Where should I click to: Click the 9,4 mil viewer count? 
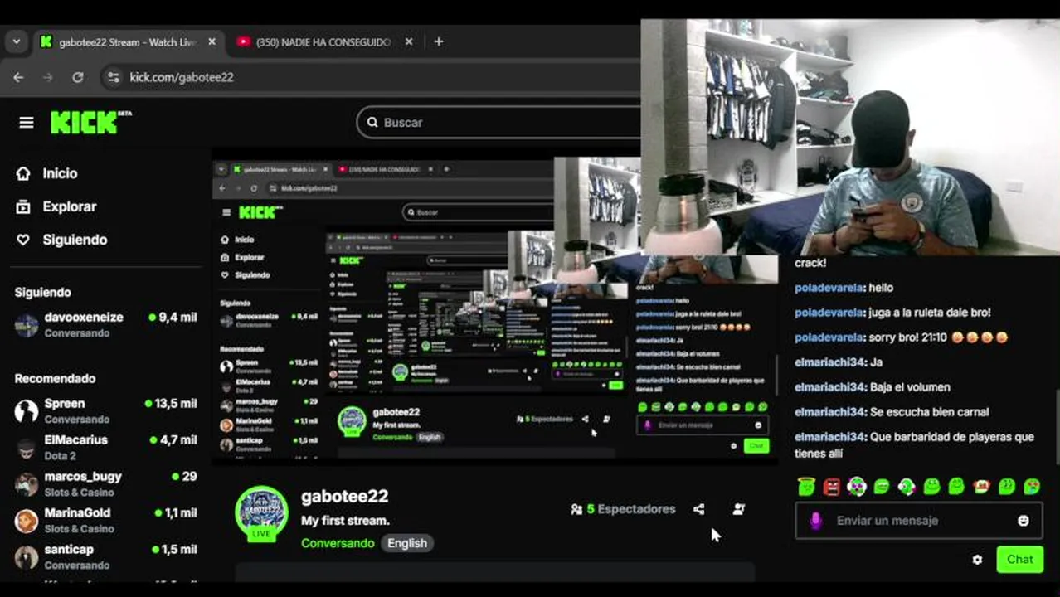[x=173, y=317]
